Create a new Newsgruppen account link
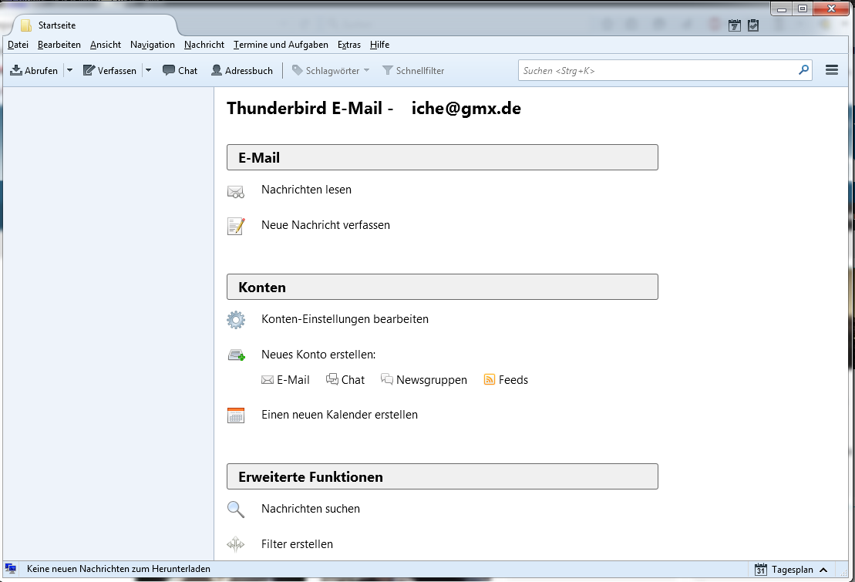The image size is (855, 582). [424, 379]
